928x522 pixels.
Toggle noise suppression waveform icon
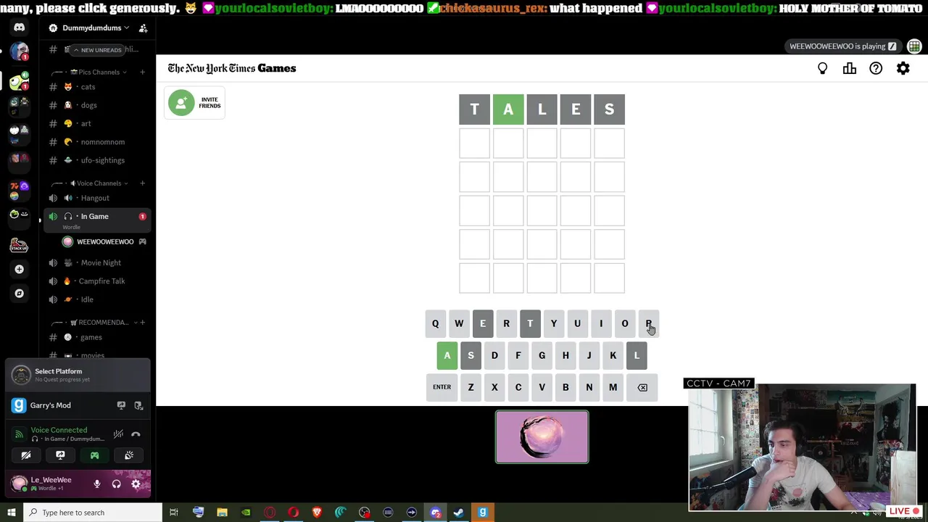(x=118, y=434)
